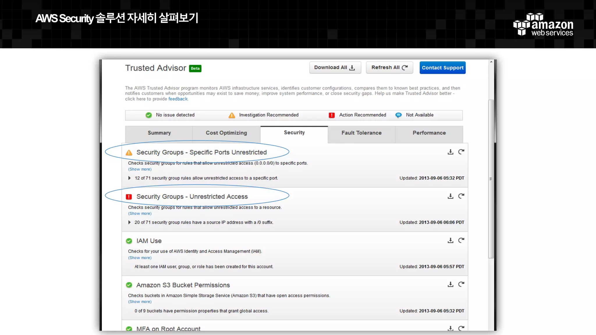Click the Trusted Advisor page title
Image resolution: width=596 pixels, height=335 pixels.
pos(155,68)
